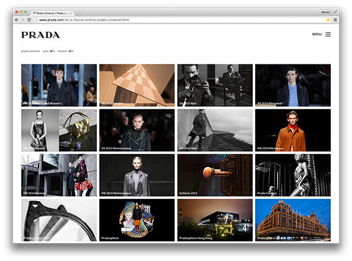
Task: Reload the page with refresh icon
Action: tap(29, 19)
